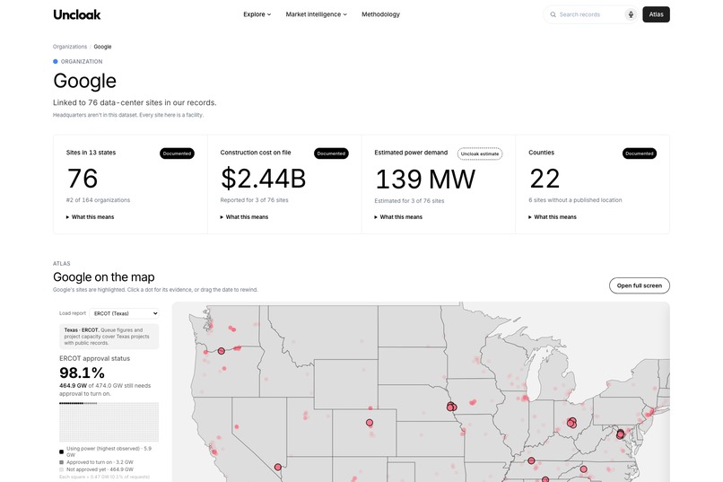Image resolution: width=723 pixels, height=482 pixels.
Task: Click the blue ORGANIZATION label dot
Action: (56, 61)
